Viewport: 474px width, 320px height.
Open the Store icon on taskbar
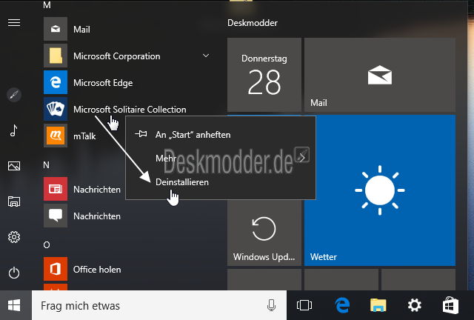click(450, 305)
